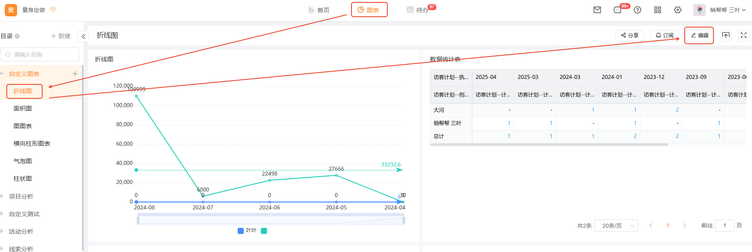Image resolution: width=752 pixels, height=252 pixels.
Task: Click the 分享 button
Action: [629, 35]
